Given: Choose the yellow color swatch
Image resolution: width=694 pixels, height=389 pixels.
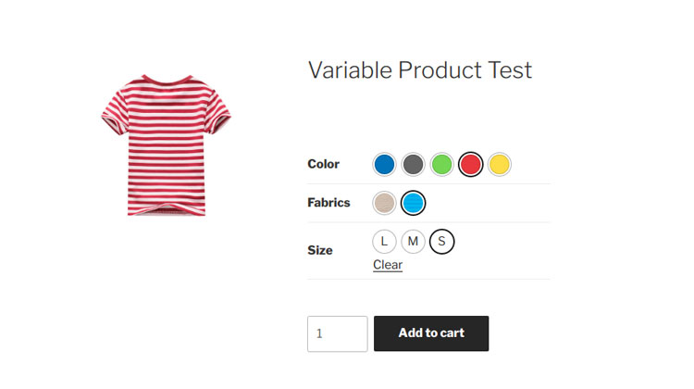Looking at the screenshot, I should 500,165.
